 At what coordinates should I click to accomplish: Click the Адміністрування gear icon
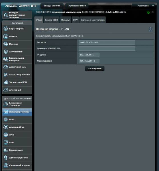[6, 158]
